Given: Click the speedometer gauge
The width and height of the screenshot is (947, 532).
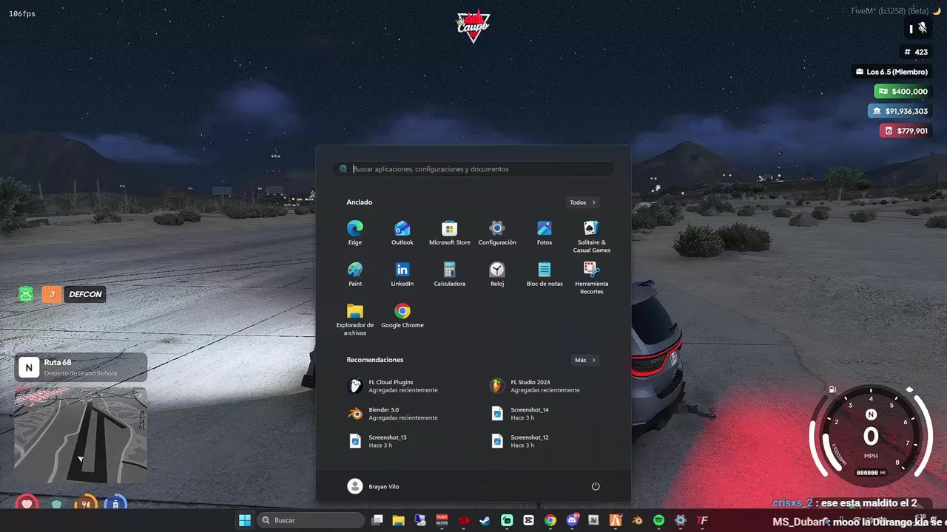Looking at the screenshot, I should pos(871,434).
